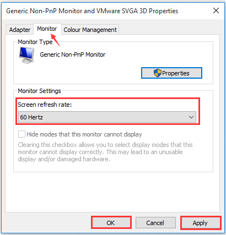Image resolution: width=226 pixels, height=235 pixels.
Task: Close the Properties dialog window
Action: [x=216, y=10]
